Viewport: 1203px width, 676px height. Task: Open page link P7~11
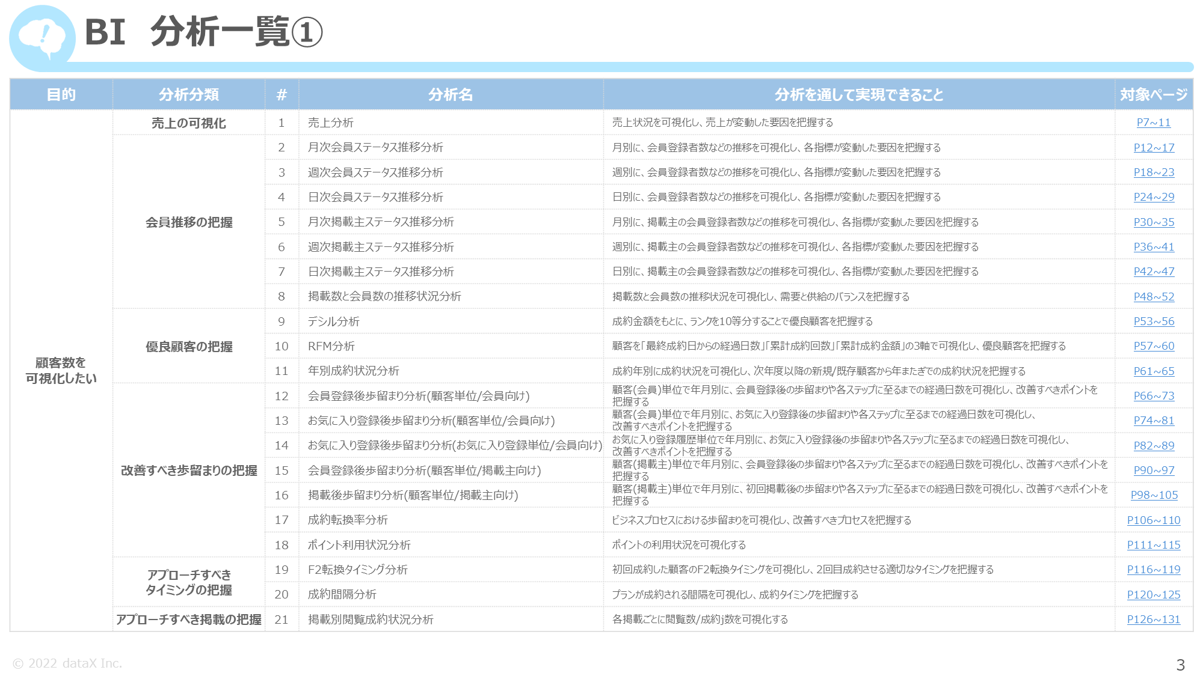click(x=1154, y=123)
